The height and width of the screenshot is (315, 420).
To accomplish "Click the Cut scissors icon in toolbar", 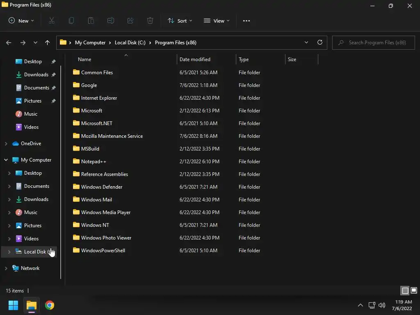I will point(52,21).
